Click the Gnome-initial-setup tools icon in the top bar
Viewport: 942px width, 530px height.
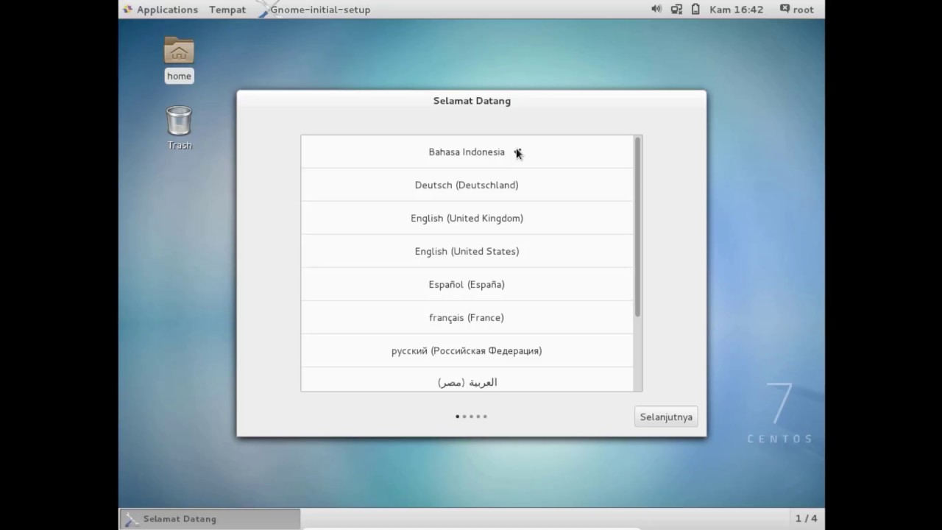(x=263, y=9)
